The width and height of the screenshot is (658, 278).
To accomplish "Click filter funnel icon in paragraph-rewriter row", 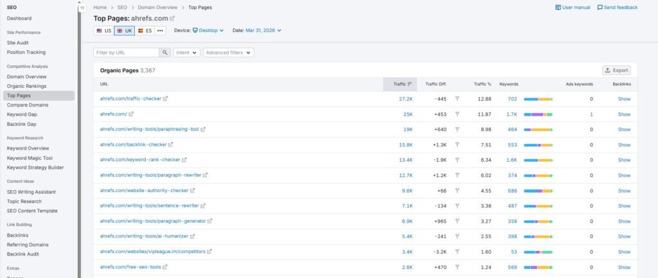I will coord(457,175).
